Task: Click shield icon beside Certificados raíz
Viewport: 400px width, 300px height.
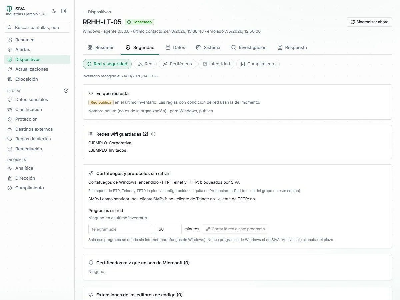Action: click(x=91, y=263)
